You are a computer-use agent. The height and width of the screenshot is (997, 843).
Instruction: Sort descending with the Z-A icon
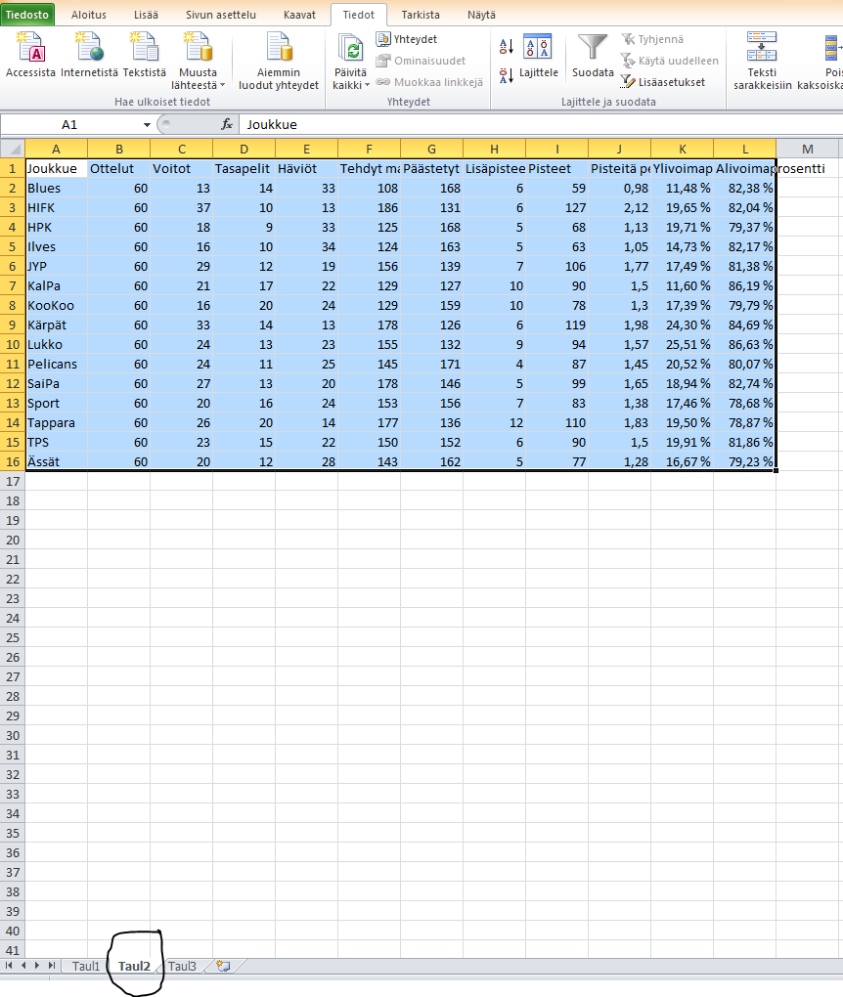(x=507, y=74)
